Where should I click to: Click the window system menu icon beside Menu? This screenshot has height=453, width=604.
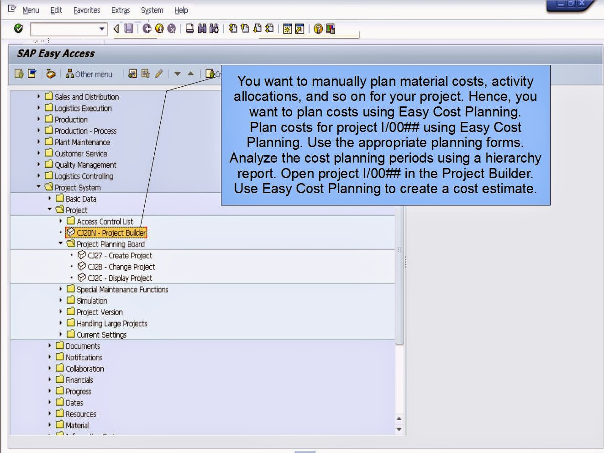click(12, 9)
